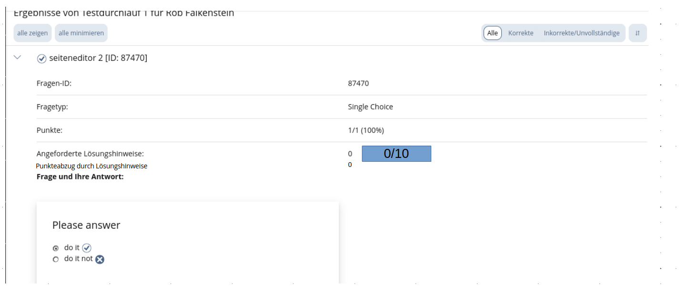Image resolution: width=680 pixels, height=293 pixels.
Task: Click the "Single Choice" Fragetyp value
Action: pos(370,107)
